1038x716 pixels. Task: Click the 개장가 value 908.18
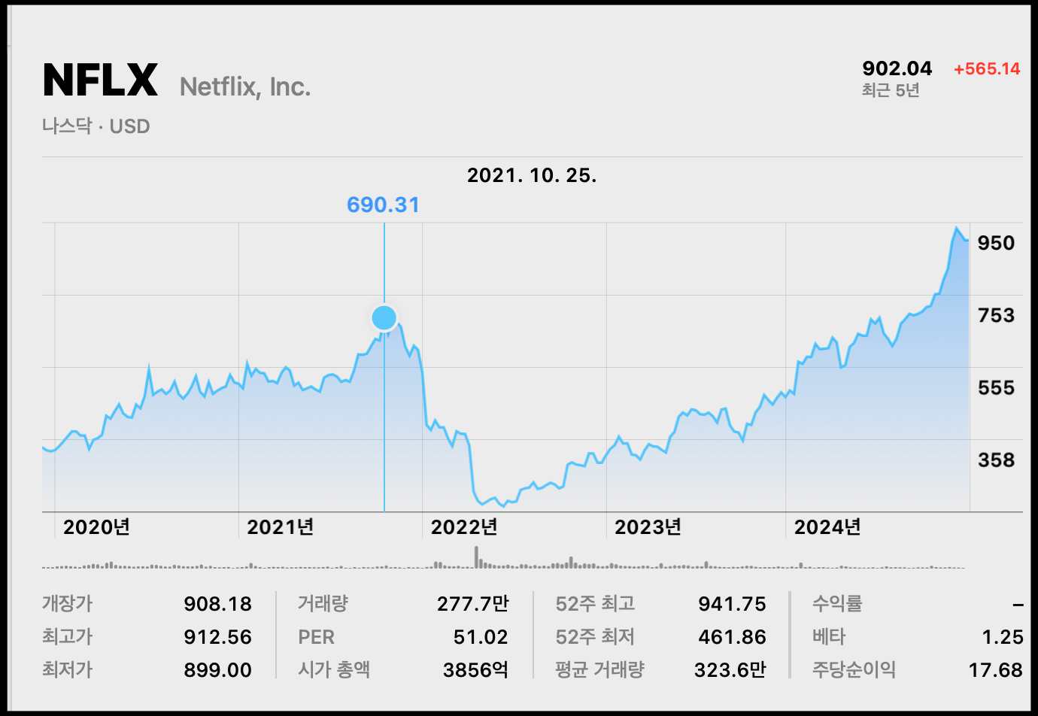(217, 604)
